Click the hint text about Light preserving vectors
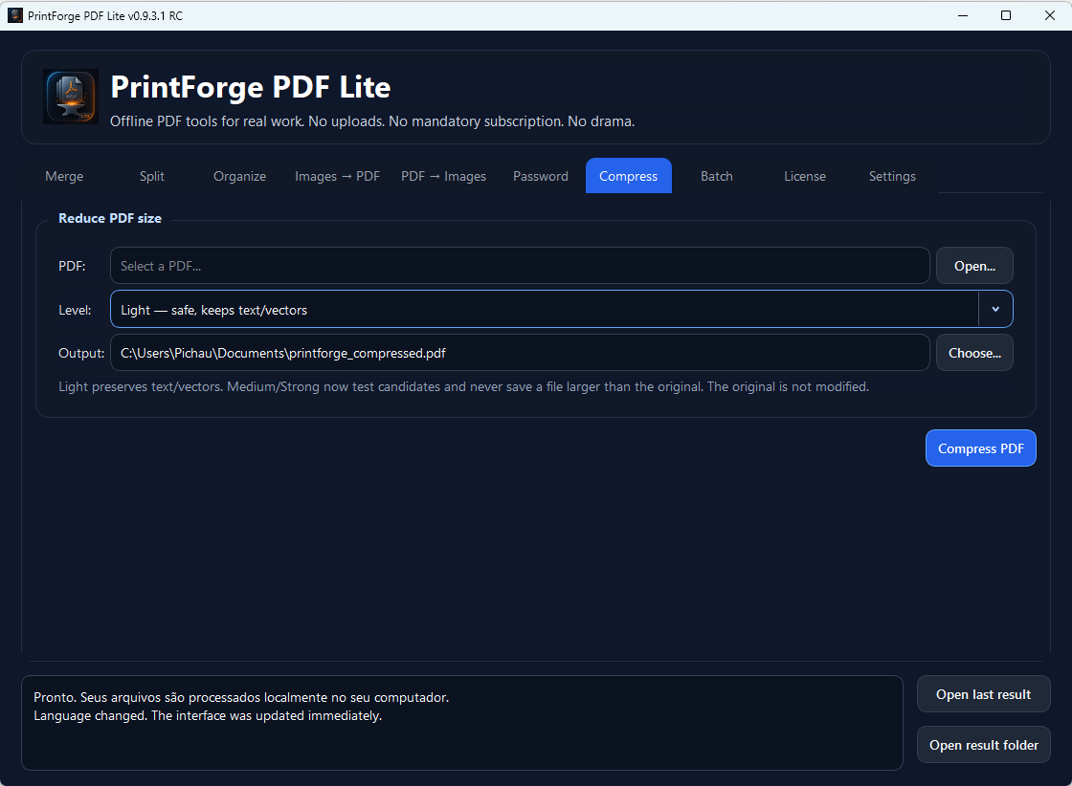The image size is (1072, 786). click(x=463, y=386)
